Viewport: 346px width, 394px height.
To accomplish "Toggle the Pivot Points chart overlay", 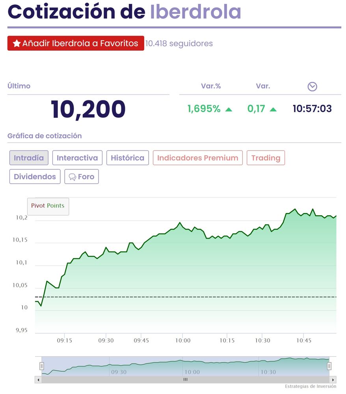I will click(48, 206).
